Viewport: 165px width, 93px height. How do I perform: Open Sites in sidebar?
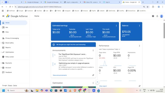click(14, 32)
